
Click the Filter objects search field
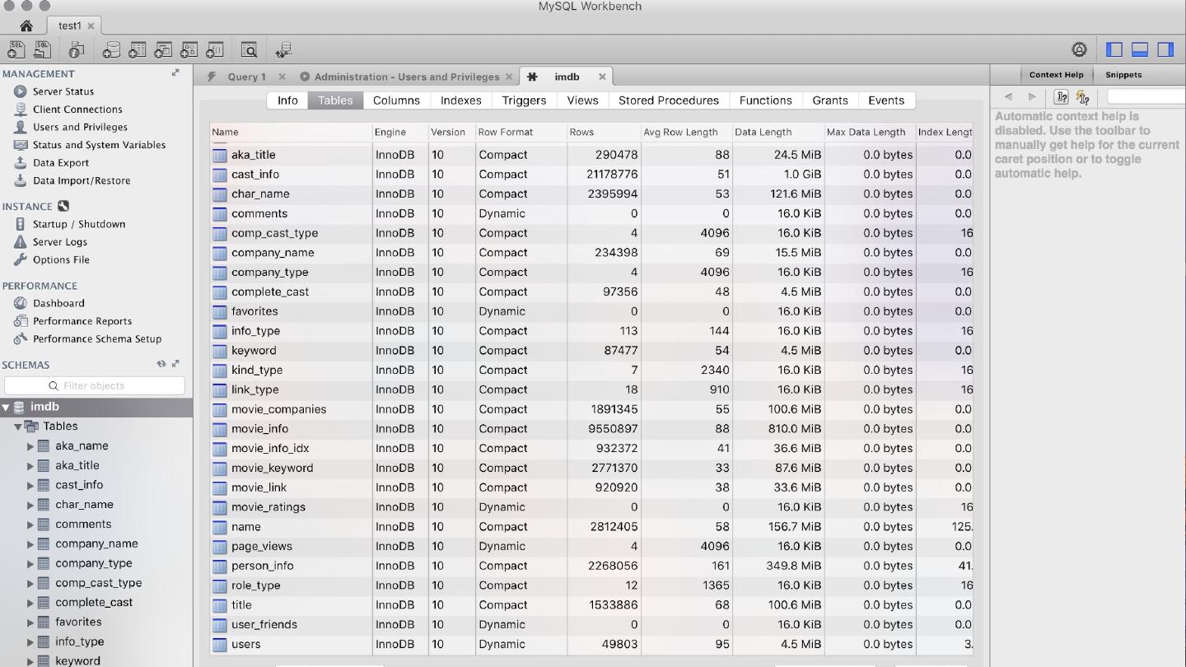click(x=95, y=385)
